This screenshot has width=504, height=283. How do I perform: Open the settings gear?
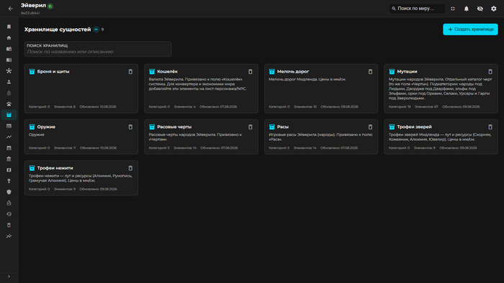[x=494, y=9]
